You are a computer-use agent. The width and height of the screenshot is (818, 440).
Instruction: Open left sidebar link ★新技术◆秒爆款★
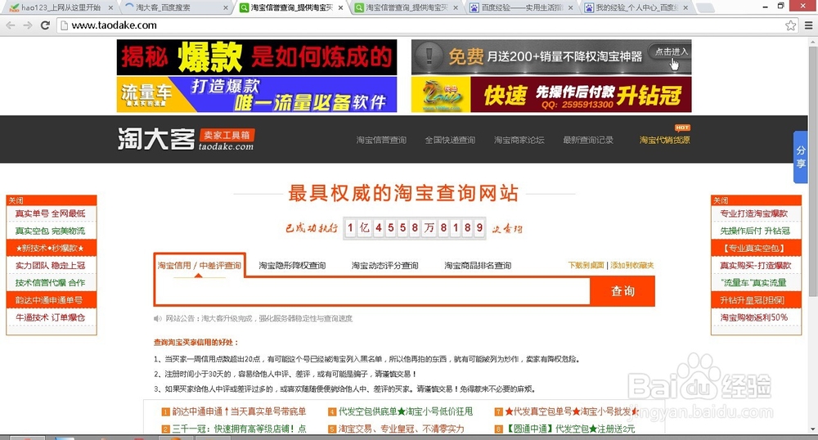pos(51,248)
